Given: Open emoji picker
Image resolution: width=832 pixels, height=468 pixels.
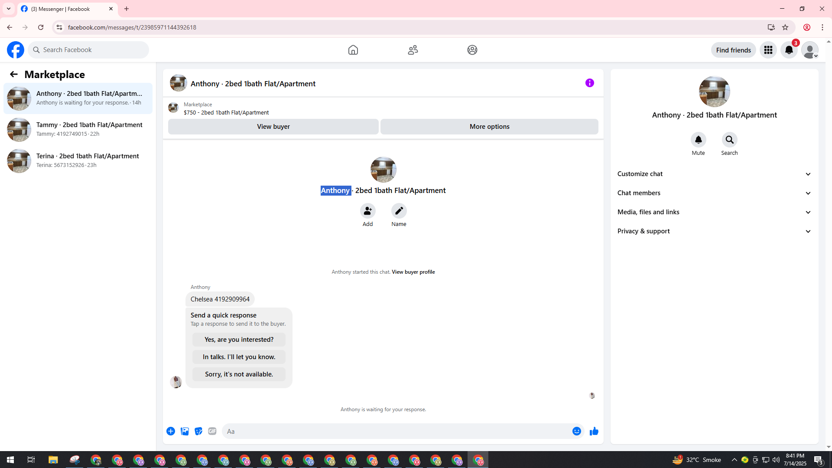Looking at the screenshot, I should pyautogui.click(x=576, y=431).
